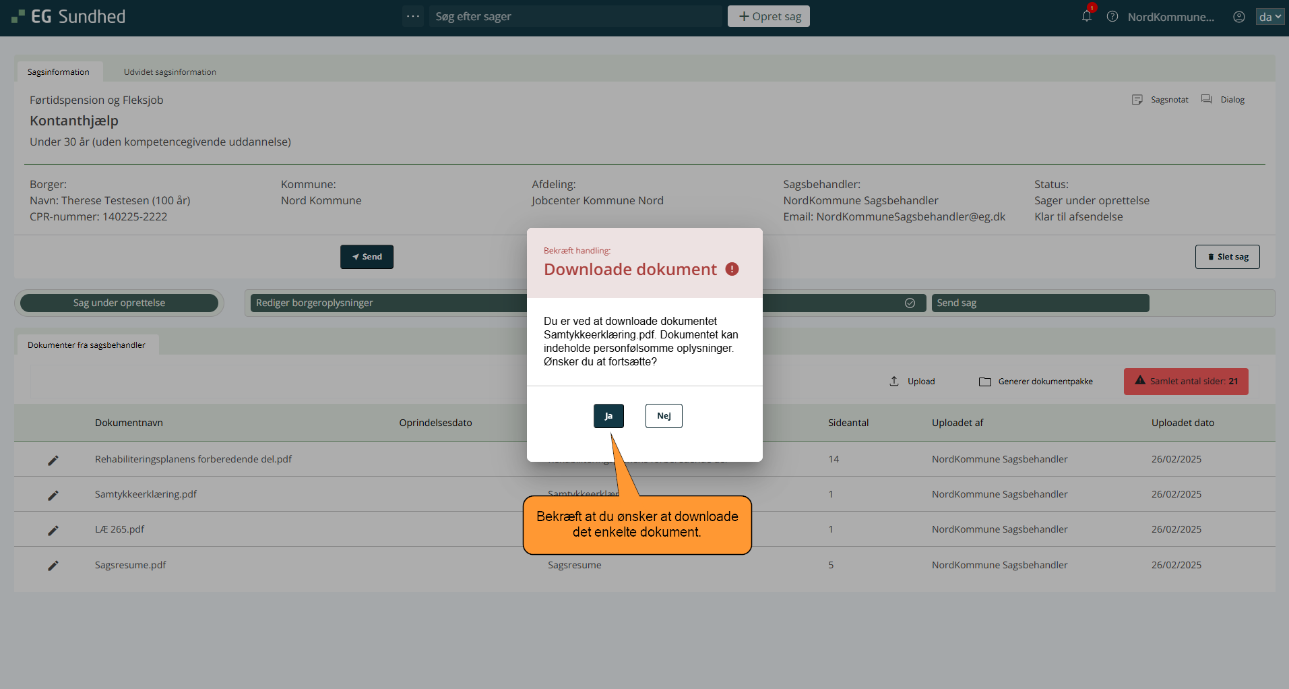Click pencil icon for Samtykkeerklæring.pdf
The height and width of the screenshot is (689, 1289).
[53, 495]
